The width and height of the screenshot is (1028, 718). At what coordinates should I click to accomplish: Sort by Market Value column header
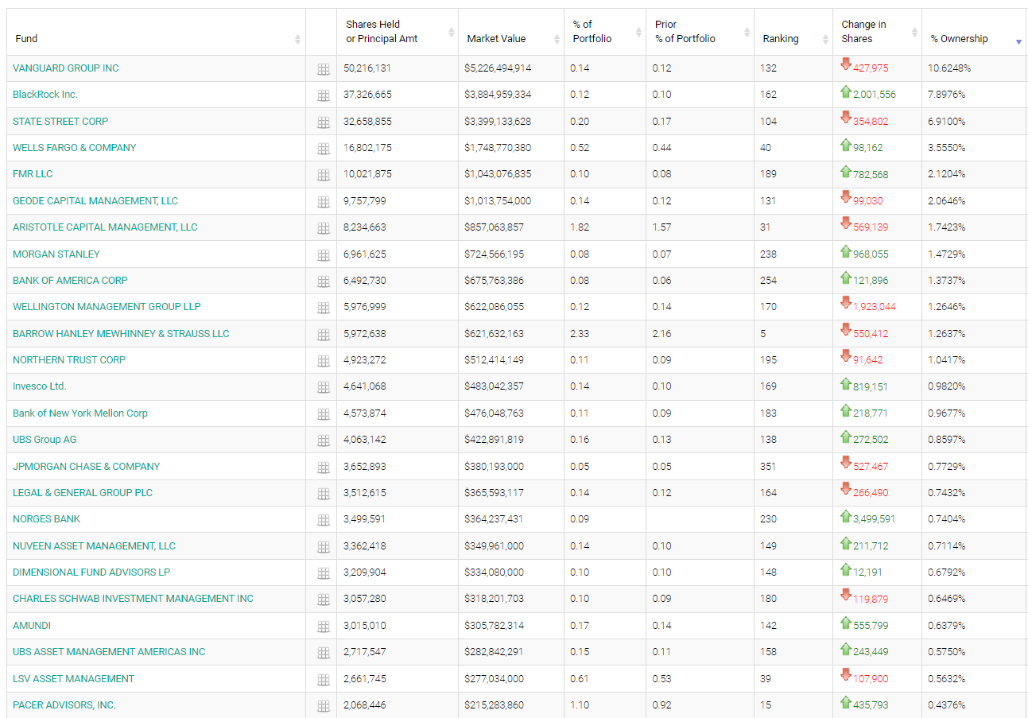click(x=511, y=32)
